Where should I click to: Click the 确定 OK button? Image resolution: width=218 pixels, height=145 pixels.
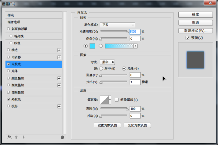(195, 15)
